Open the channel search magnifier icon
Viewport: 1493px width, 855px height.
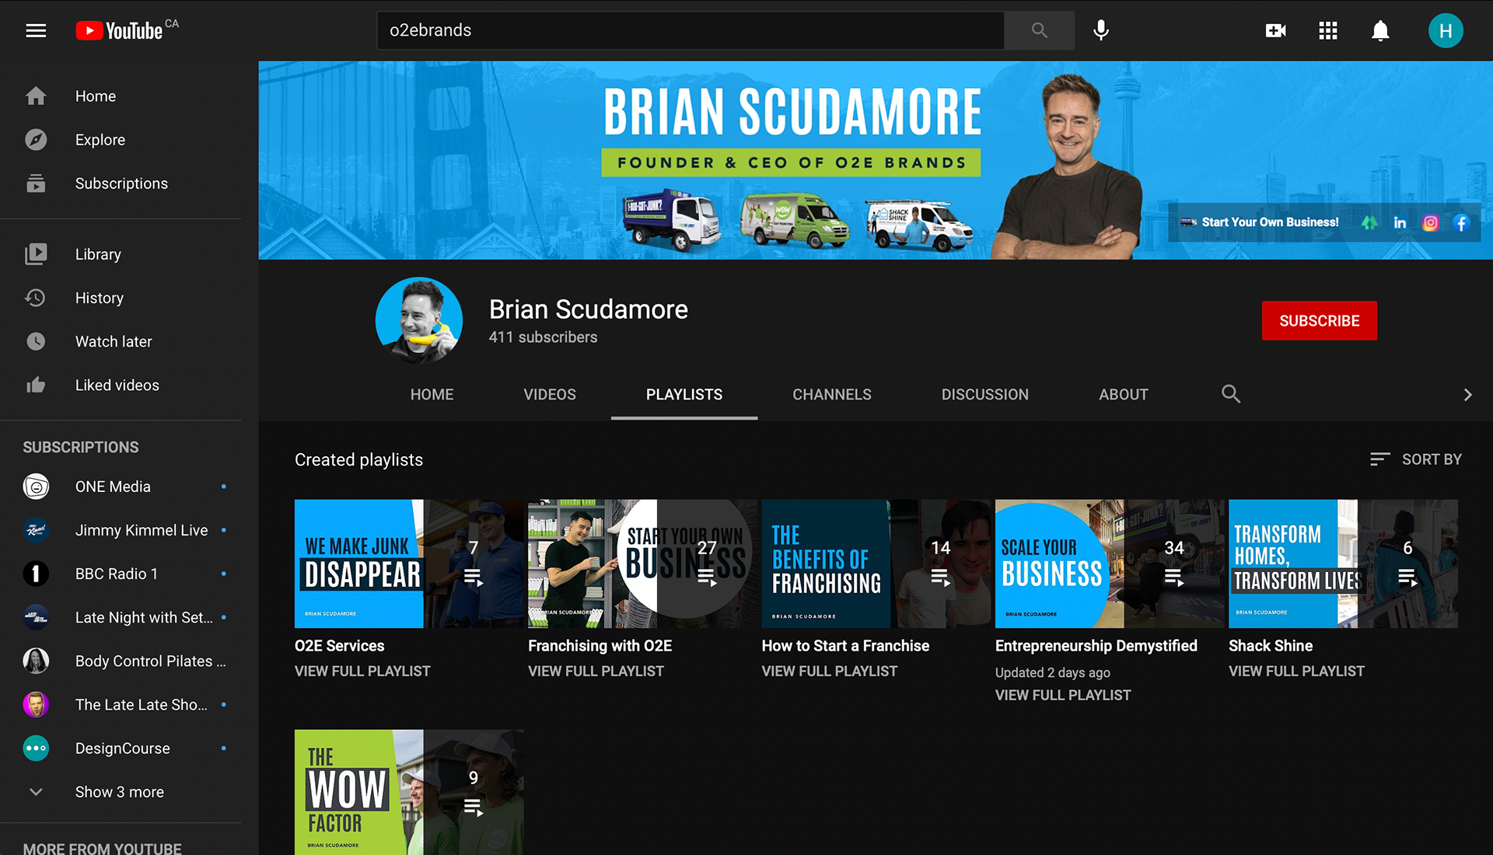click(1230, 394)
